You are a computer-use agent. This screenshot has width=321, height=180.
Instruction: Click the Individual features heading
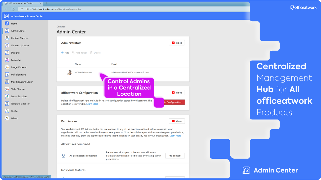[73, 170]
